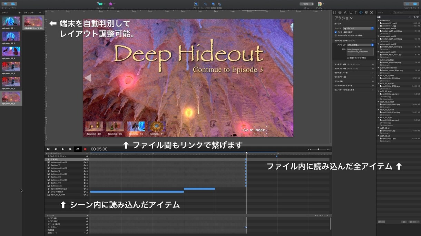Click the Go to index link on canvas
The image size is (421, 236).
[x=254, y=130]
